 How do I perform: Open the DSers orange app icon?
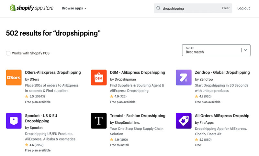14,77
